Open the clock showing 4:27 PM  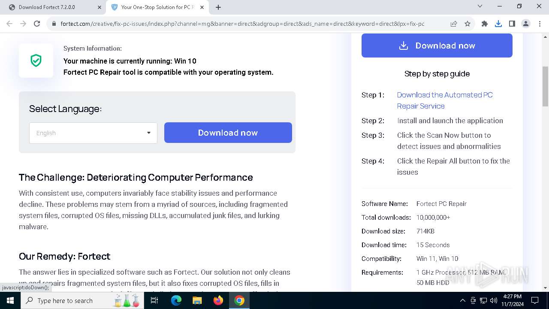pos(512,300)
